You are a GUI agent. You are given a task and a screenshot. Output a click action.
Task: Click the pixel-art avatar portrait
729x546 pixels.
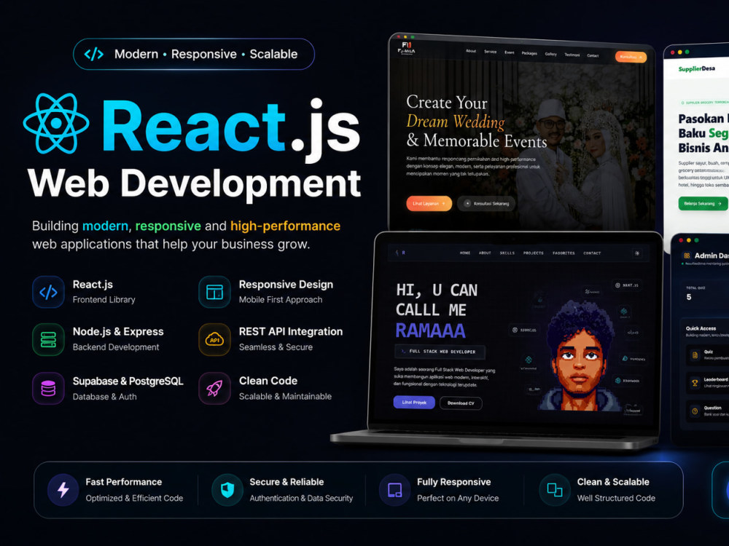[580, 356]
